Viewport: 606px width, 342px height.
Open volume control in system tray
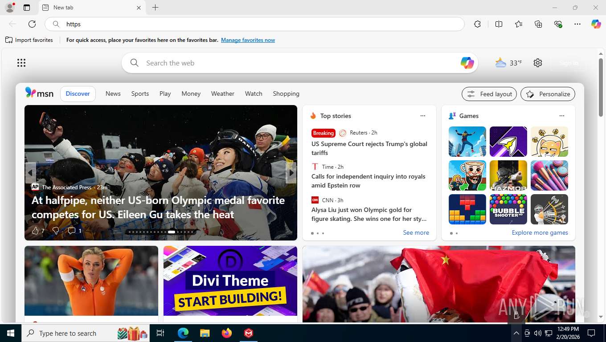tap(538, 333)
